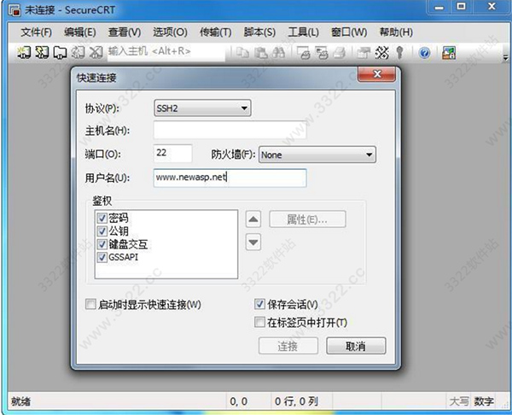This screenshot has width=512, height=415.
Task: Click the 就绪 status bar text
Action: tap(20, 401)
